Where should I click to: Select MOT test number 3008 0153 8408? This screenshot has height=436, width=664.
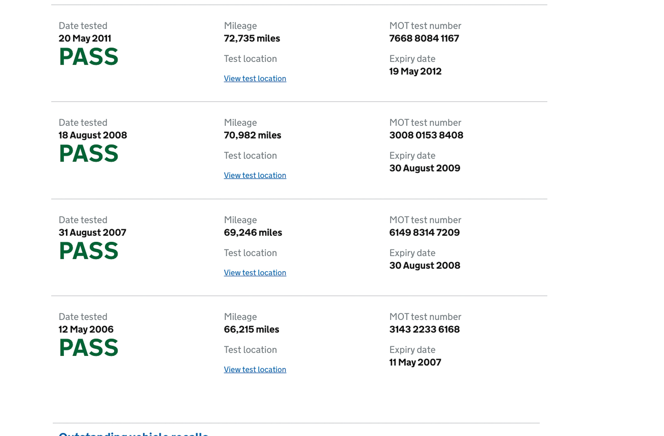point(426,135)
